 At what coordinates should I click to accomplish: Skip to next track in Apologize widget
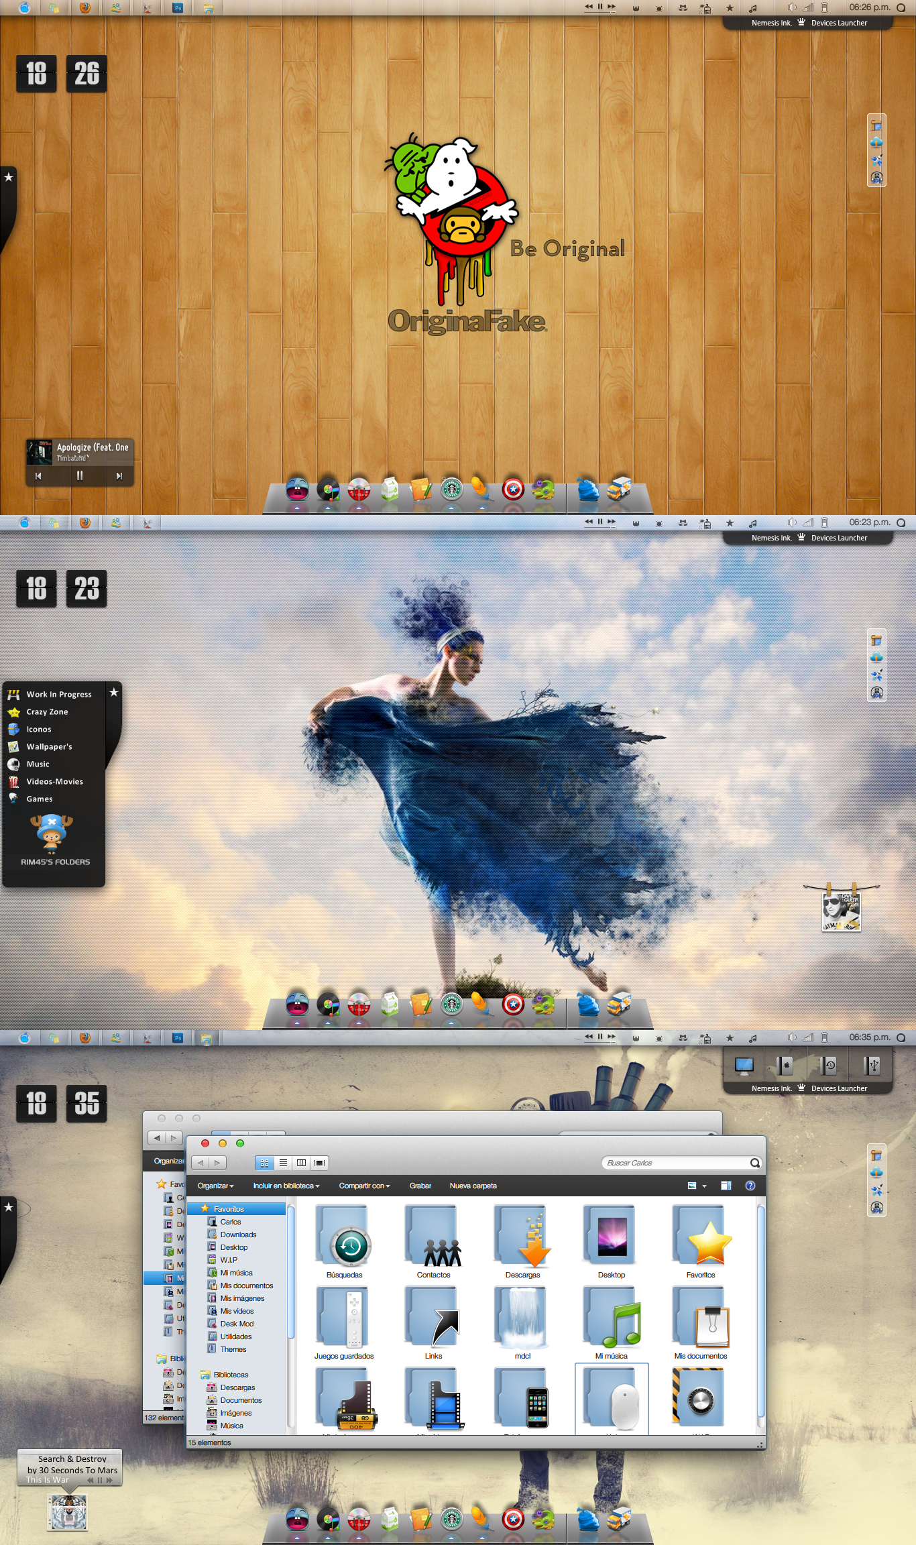119,476
